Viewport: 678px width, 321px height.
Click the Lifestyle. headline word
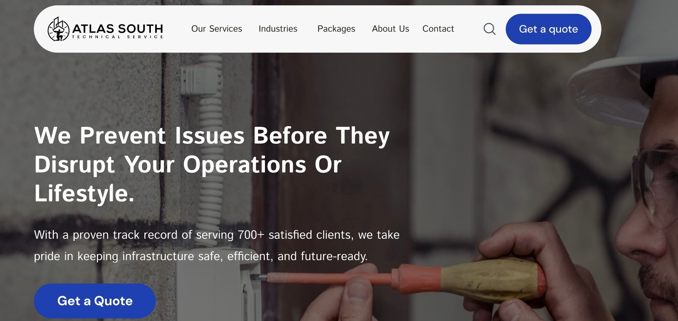pos(84,193)
